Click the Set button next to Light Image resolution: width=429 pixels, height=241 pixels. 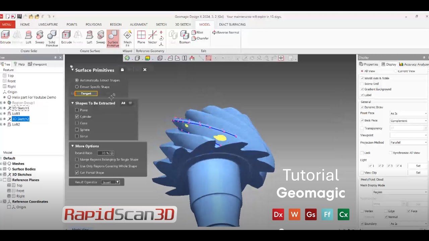(x=418, y=166)
